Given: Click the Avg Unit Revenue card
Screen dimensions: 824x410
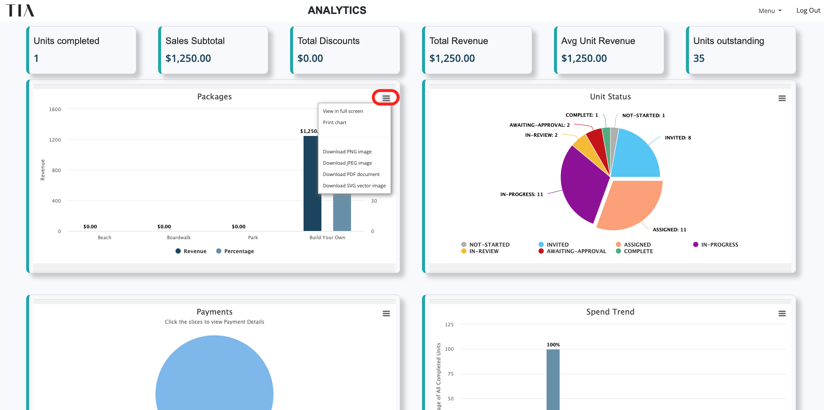Looking at the screenshot, I should (x=609, y=50).
